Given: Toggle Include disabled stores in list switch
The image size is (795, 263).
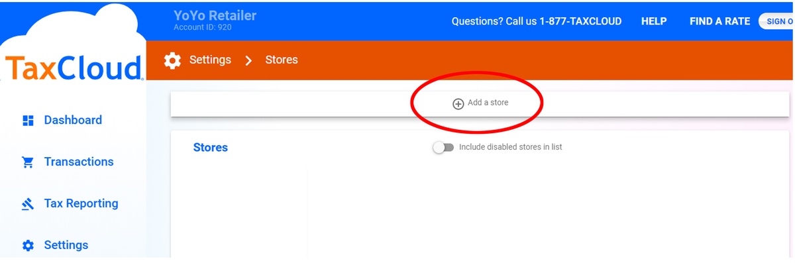Looking at the screenshot, I should [x=443, y=148].
